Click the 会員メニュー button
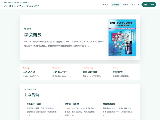The height and width of the screenshot is (120, 160). (149, 4)
